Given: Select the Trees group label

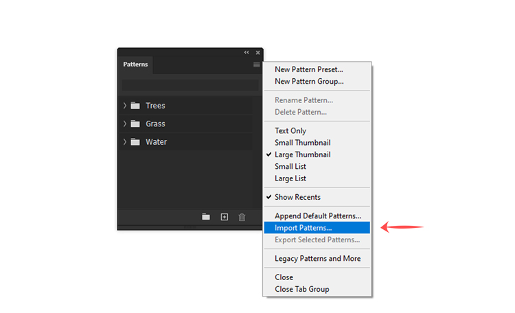Looking at the screenshot, I should (x=155, y=106).
